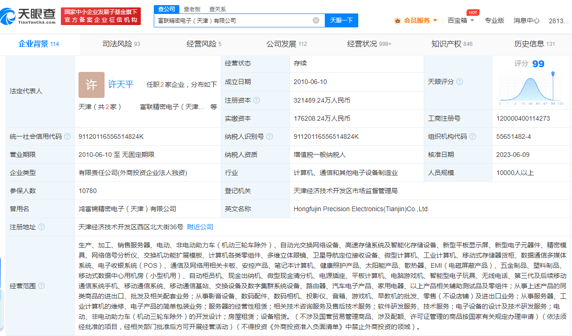
Task: Open help icon next to 统一社会信用代码
Action: pyautogui.click(x=67, y=136)
